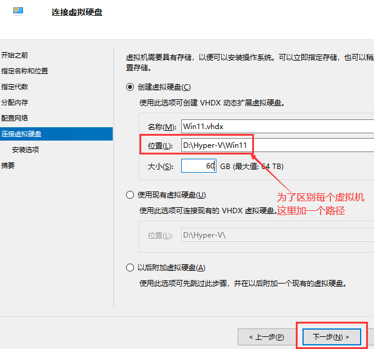Click the 大小(S) size label
The image size is (374, 349).
point(161,167)
